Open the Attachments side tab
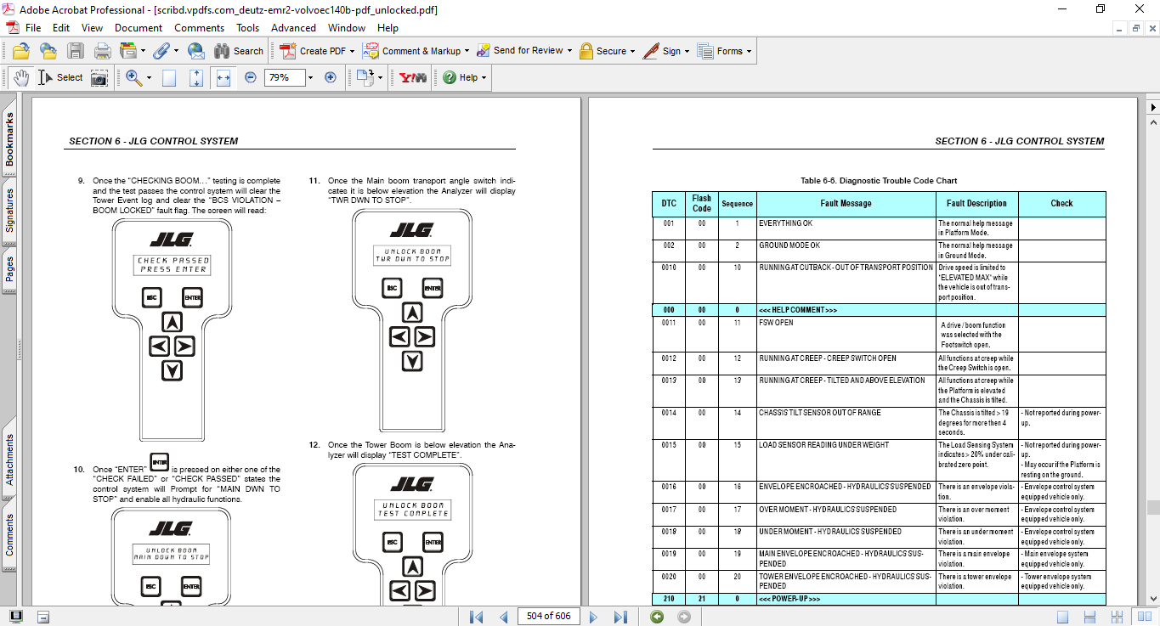The height and width of the screenshot is (626, 1160). (x=9, y=460)
